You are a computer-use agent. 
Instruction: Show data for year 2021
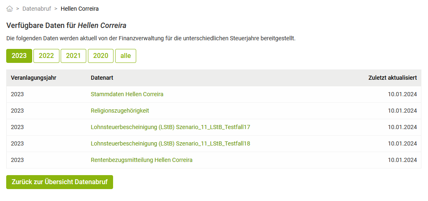point(73,56)
